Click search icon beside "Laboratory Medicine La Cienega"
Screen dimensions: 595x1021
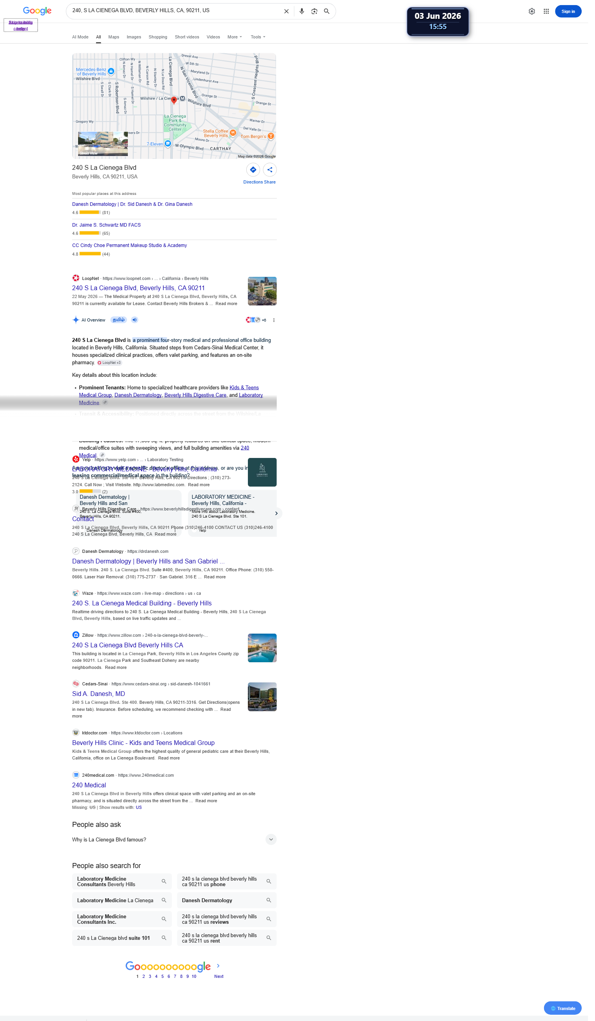pyautogui.click(x=164, y=901)
